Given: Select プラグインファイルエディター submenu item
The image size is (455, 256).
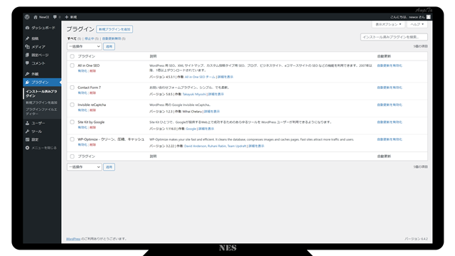Looking at the screenshot, I should coord(41,112).
